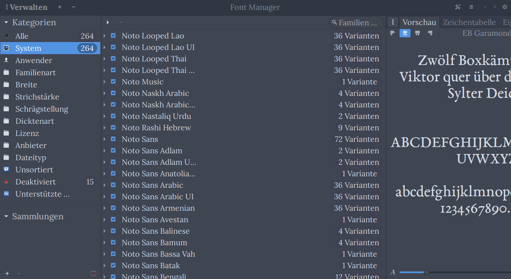511x279 pixels.
Task: Click the Familien search field
Action: pyautogui.click(x=357, y=22)
